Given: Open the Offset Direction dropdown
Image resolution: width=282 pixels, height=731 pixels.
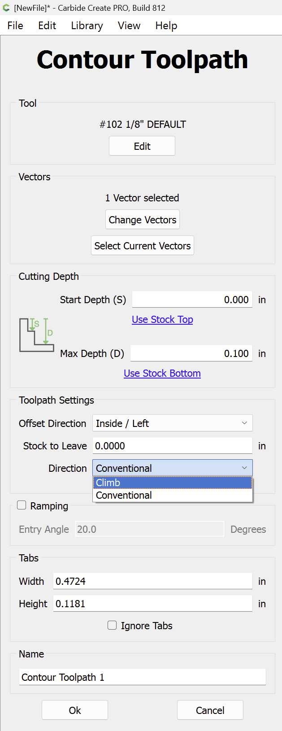Looking at the screenshot, I should point(172,423).
